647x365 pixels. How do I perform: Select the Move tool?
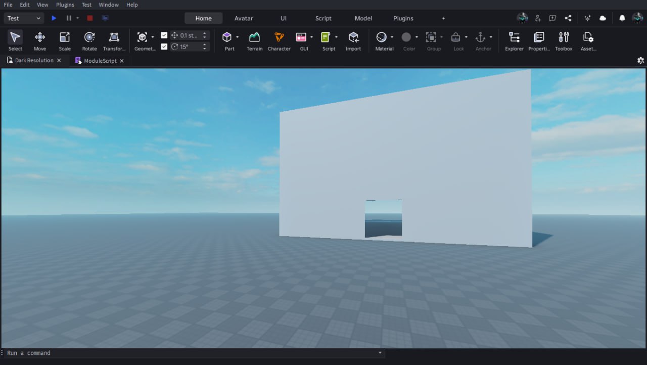(39, 41)
